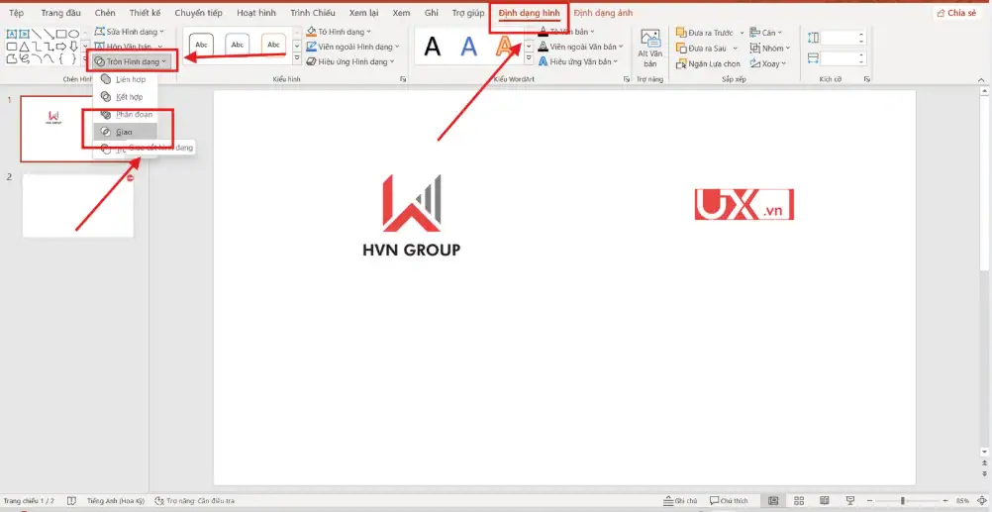
Task: Switch to Slide Sorter view
Action: 799,500
